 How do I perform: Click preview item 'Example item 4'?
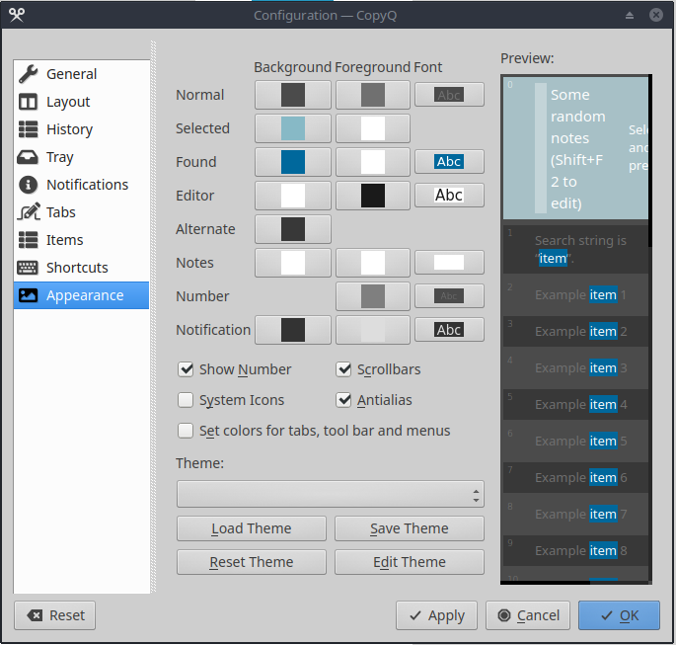(x=575, y=405)
